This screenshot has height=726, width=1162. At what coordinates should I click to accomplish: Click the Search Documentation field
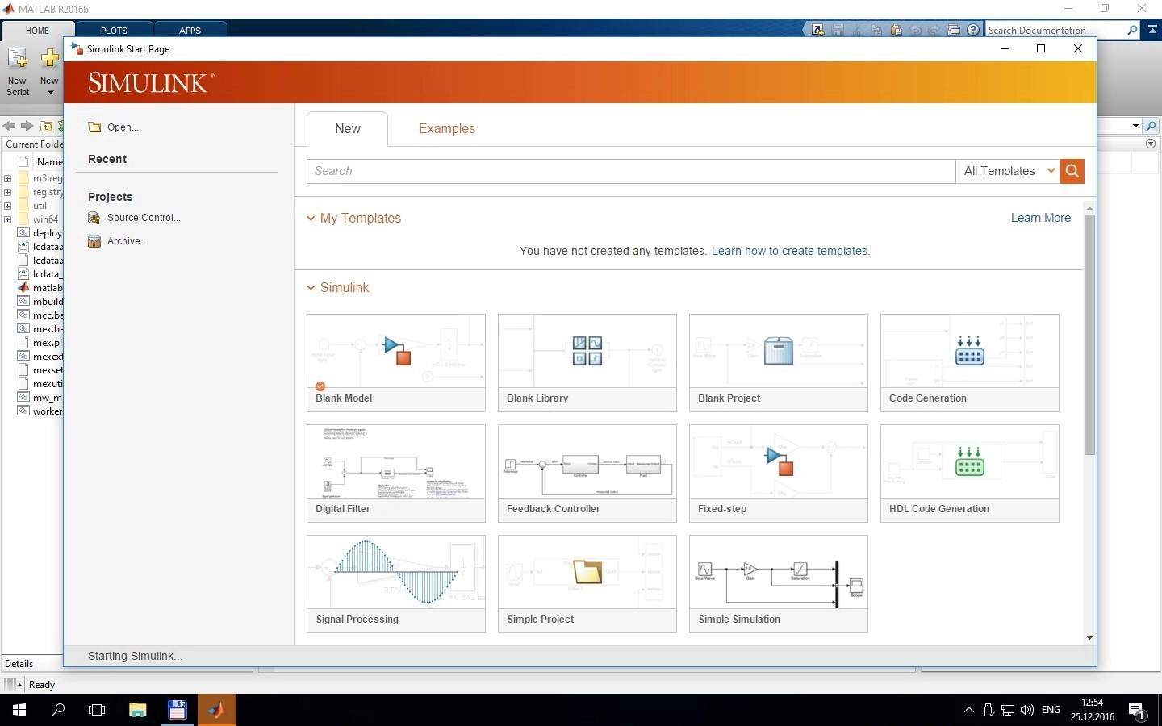tap(1056, 30)
